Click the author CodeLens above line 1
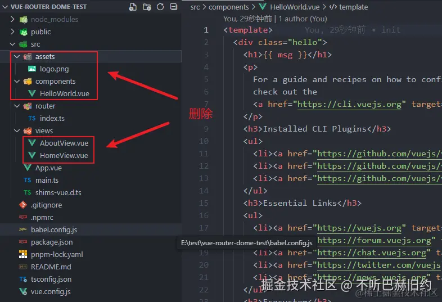 pyautogui.click(x=303, y=19)
